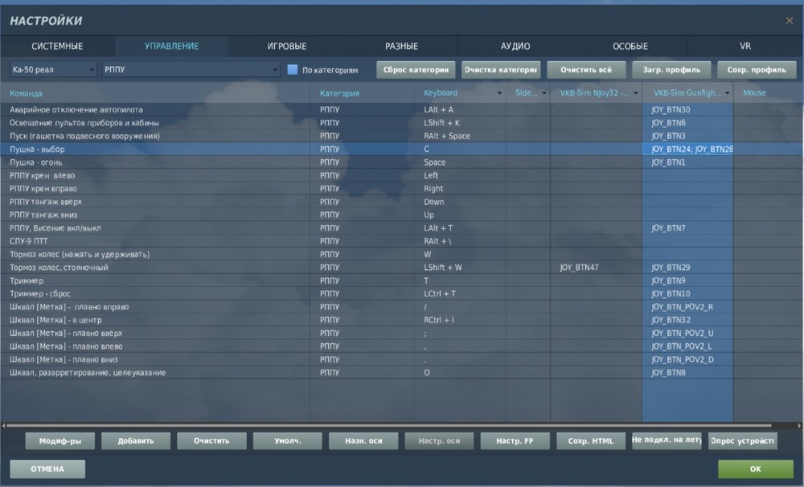Confirm settings with the OK button
The width and height of the screenshot is (804, 487).
(755, 469)
